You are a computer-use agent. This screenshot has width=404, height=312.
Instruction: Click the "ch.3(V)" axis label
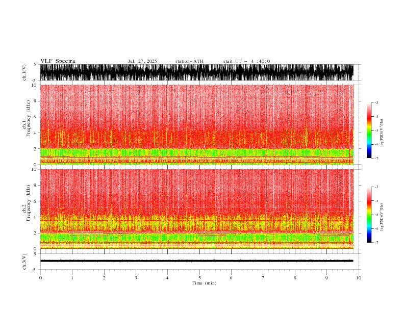(x=24, y=262)
